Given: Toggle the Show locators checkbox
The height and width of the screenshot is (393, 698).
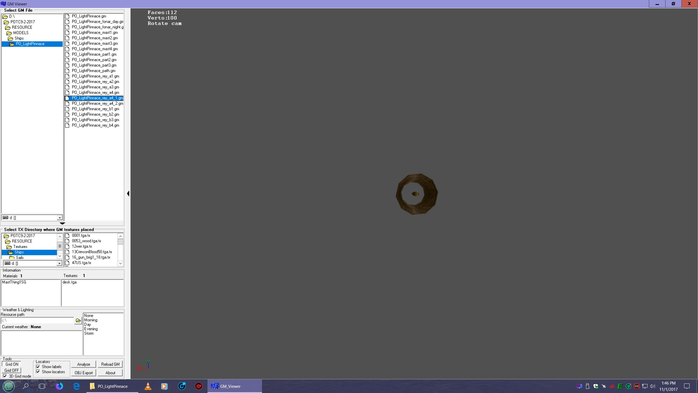Looking at the screenshot, I should click(x=38, y=372).
